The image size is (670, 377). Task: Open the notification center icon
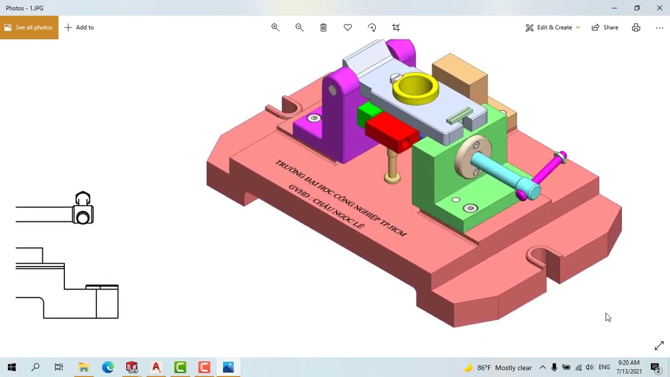click(655, 368)
